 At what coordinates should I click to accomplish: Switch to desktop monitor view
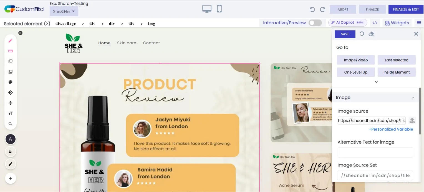207,9
